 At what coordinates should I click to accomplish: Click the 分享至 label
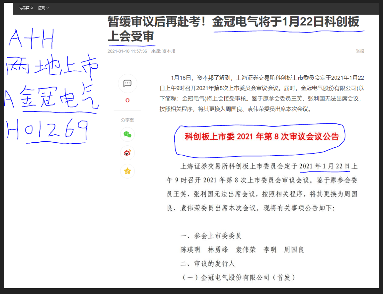(x=127, y=120)
